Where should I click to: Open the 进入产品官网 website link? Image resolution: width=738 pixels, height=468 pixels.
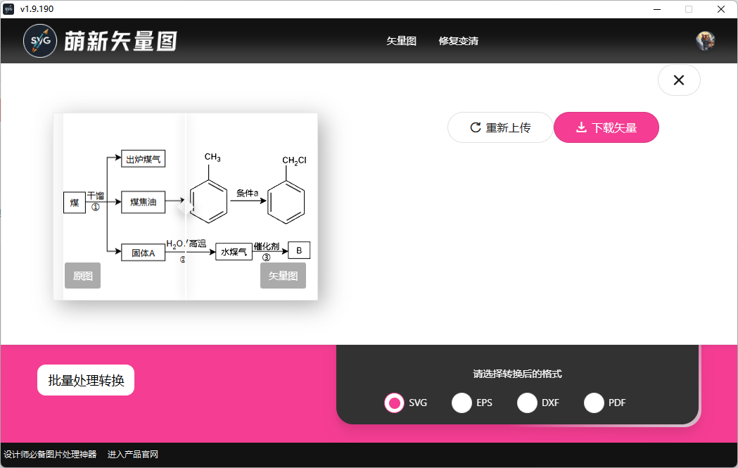click(x=133, y=455)
